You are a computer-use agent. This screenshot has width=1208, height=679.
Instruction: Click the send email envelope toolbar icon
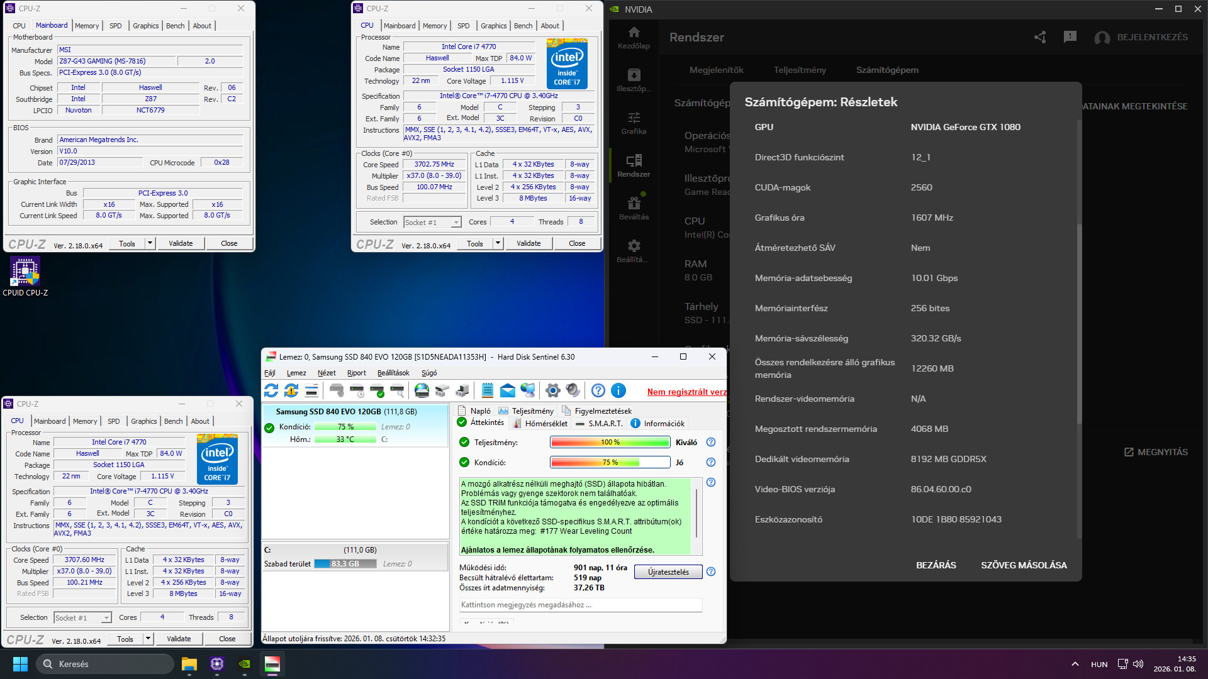[507, 390]
